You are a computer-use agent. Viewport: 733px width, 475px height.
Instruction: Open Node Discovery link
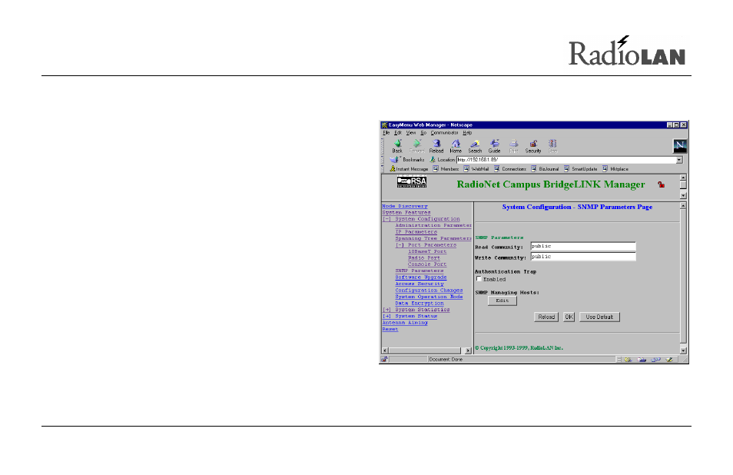pyautogui.click(x=405, y=206)
